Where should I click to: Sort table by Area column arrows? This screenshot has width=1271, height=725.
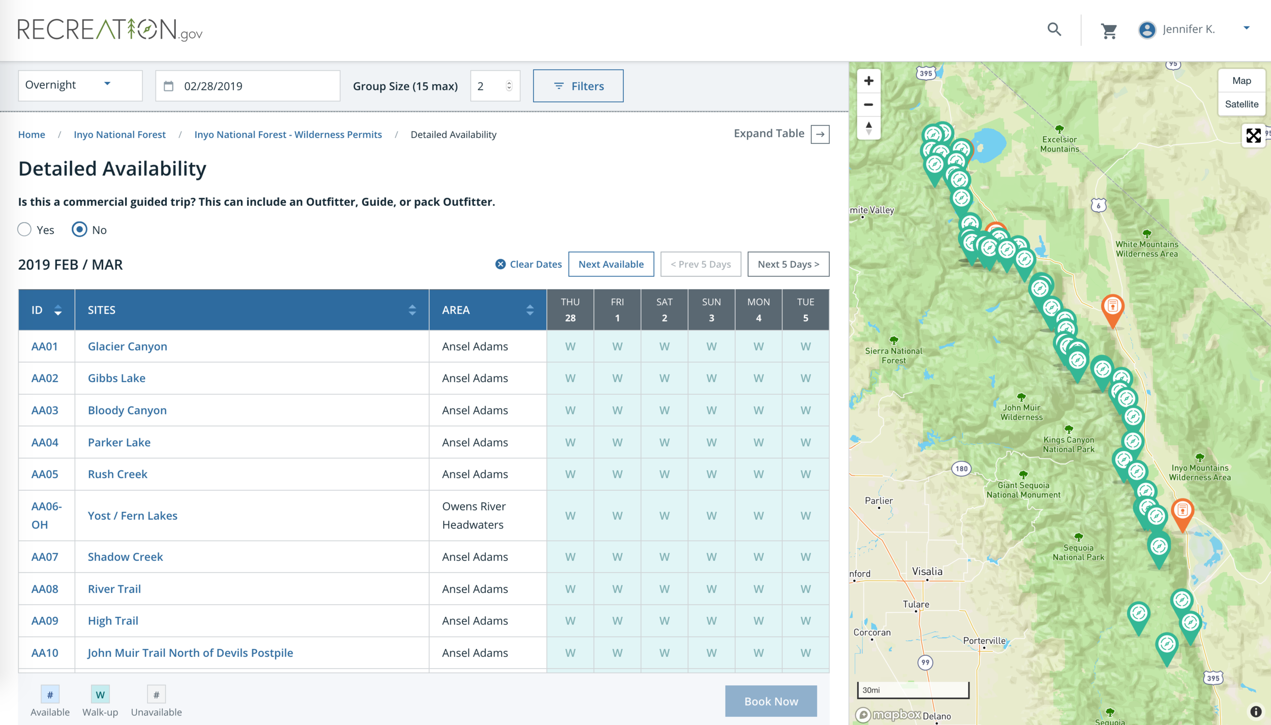pyautogui.click(x=530, y=310)
